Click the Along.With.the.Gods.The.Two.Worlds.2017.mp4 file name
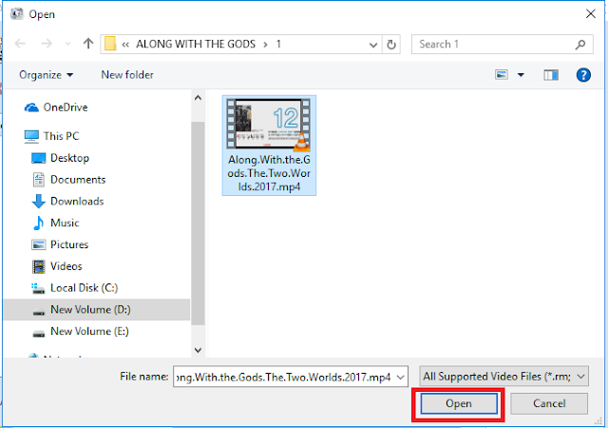 click(269, 173)
